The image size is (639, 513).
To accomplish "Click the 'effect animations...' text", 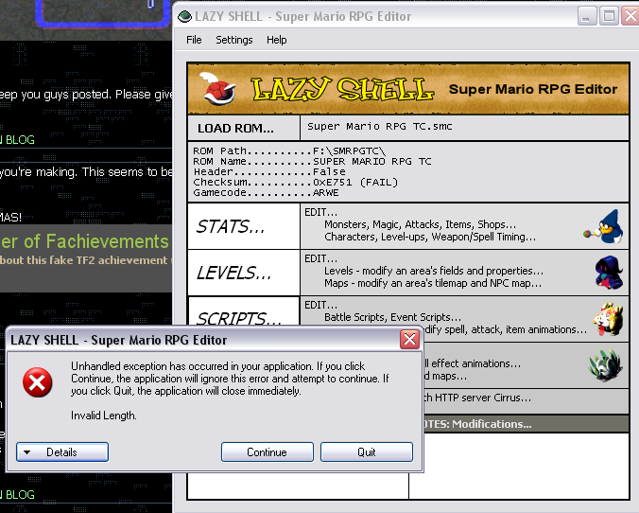I will pos(473,363).
